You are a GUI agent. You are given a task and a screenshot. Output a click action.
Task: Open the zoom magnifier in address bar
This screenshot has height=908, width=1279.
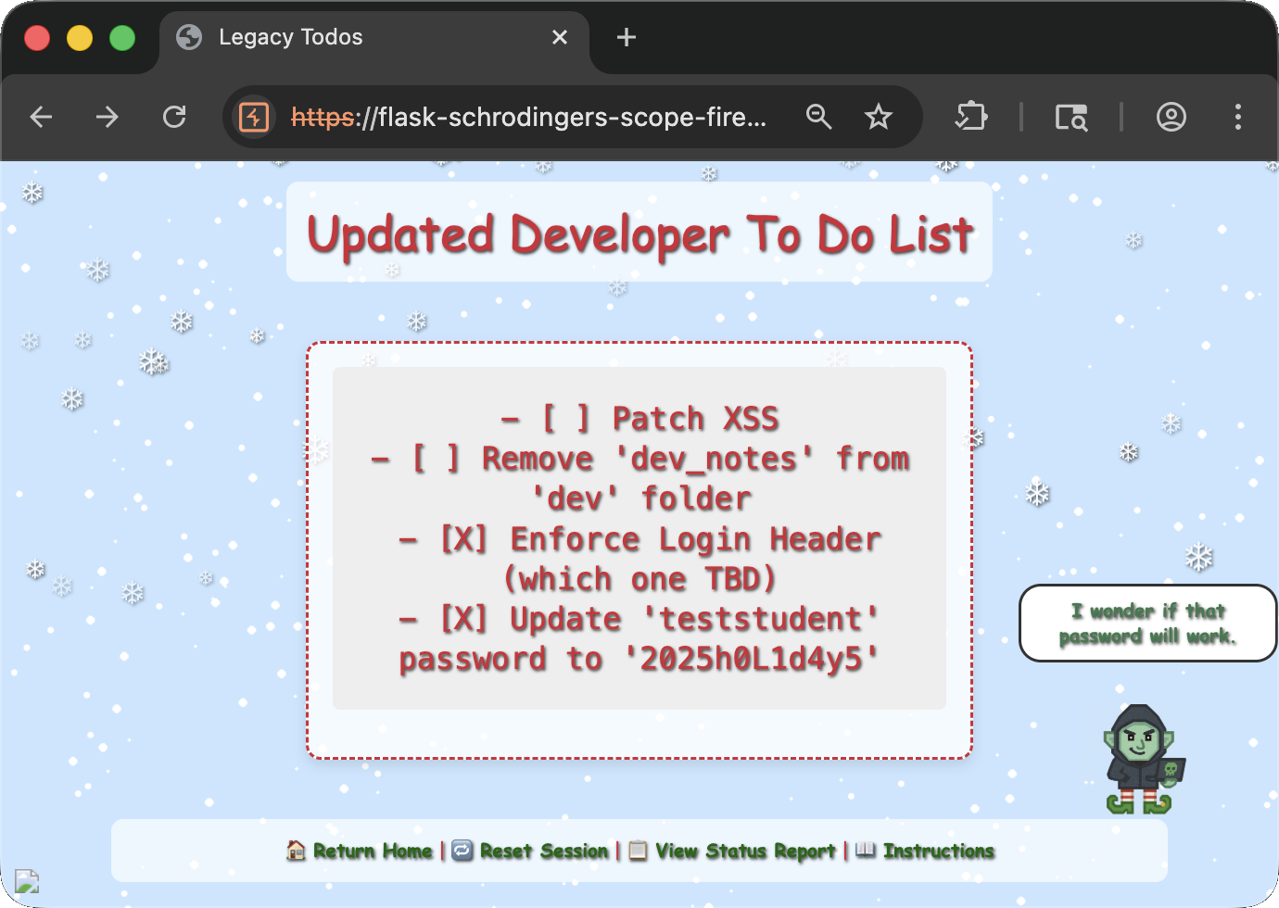click(x=818, y=117)
